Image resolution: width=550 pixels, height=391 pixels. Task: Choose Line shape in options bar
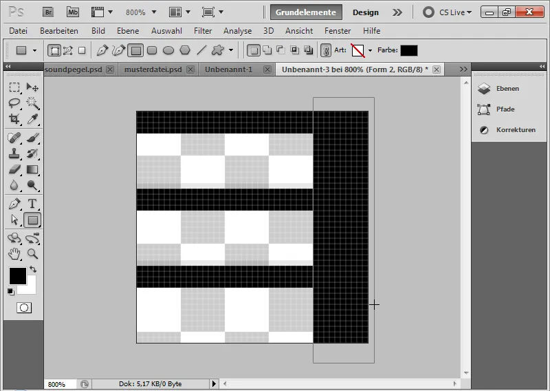tap(201, 50)
